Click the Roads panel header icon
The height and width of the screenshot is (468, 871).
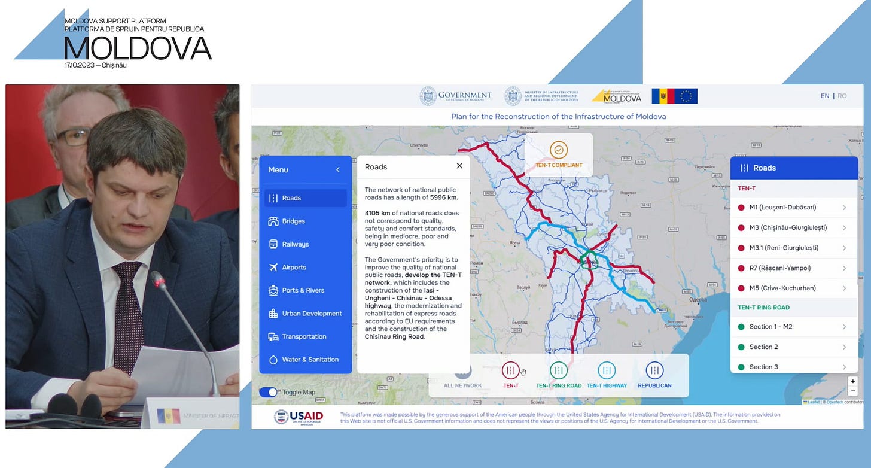coord(744,168)
